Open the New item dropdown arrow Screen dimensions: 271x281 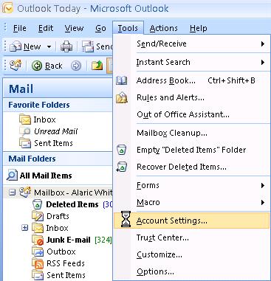(49, 46)
